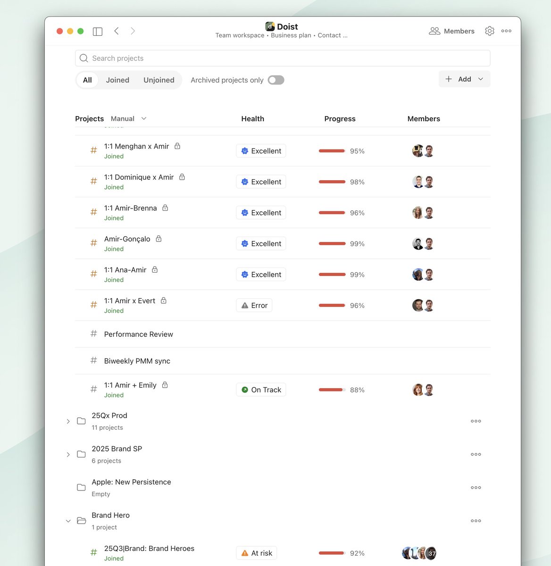Go back with the left arrow
This screenshot has height=566, width=551.
[116, 31]
